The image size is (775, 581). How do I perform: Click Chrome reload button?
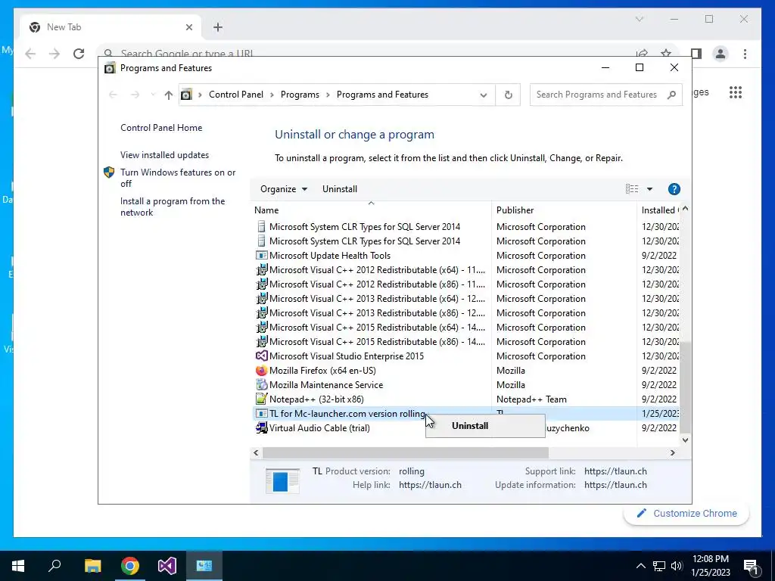pyautogui.click(x=79, y=54)
